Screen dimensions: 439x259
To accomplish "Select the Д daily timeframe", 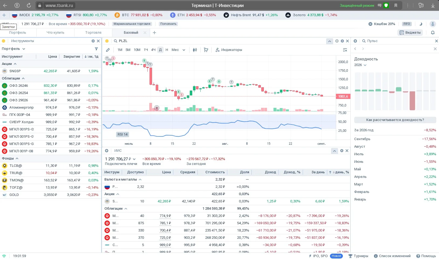I will (x=160, y=50).
